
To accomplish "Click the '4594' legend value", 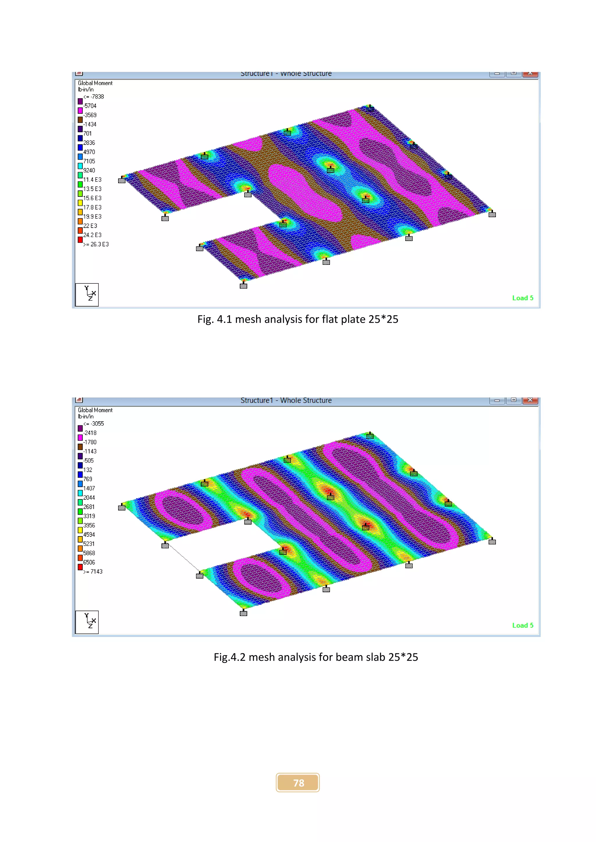I will (x=89, y=535).
